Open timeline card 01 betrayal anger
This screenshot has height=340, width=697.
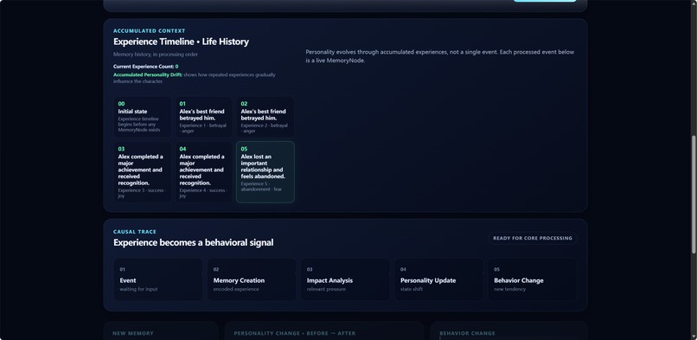click(x=203, y=117)
